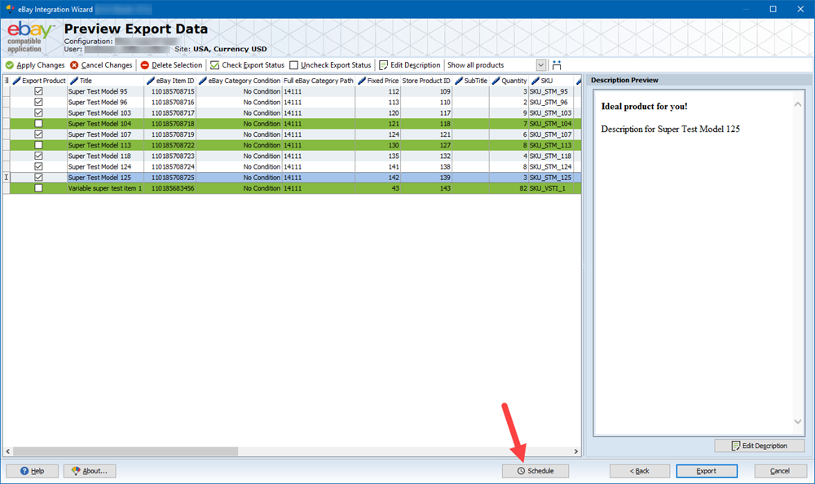Image resolution: width=815 pixels, height=484 pixels.
Task: Click the Cancel Changes red X icon
Action: click(x=74, y=65)
